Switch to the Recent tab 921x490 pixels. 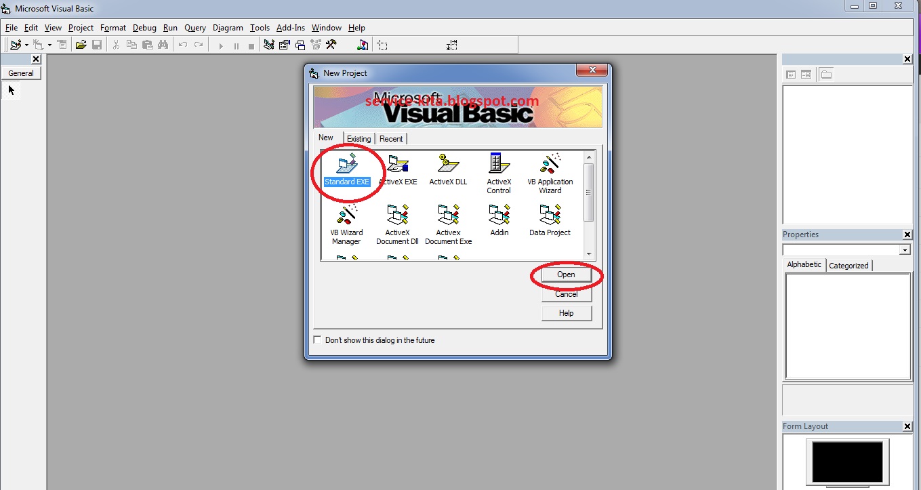(391, 138)
